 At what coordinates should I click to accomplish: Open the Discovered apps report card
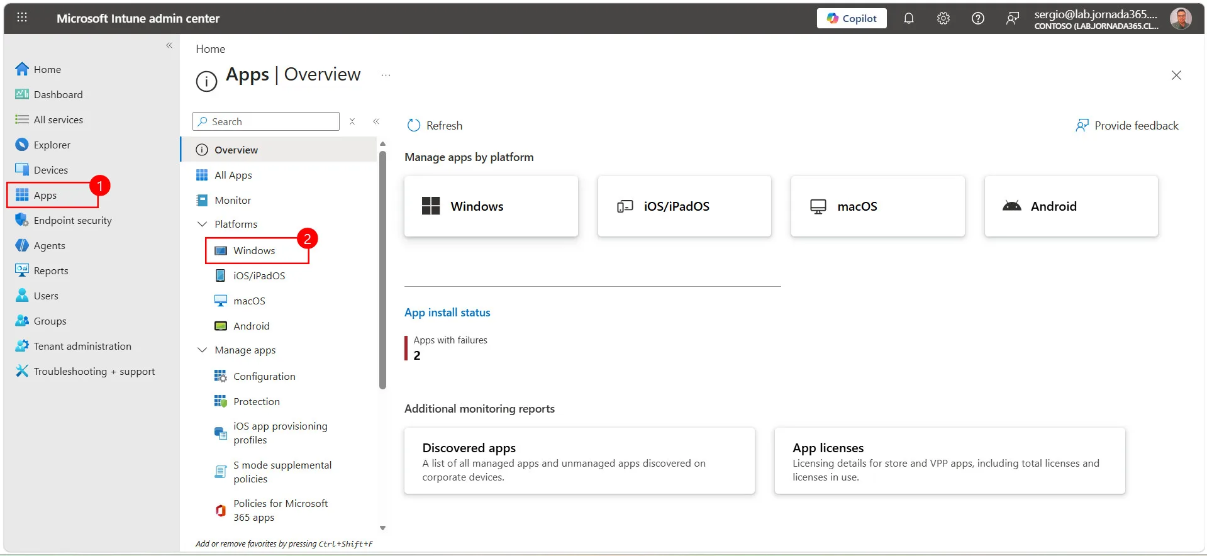click(x=579, y=461)
